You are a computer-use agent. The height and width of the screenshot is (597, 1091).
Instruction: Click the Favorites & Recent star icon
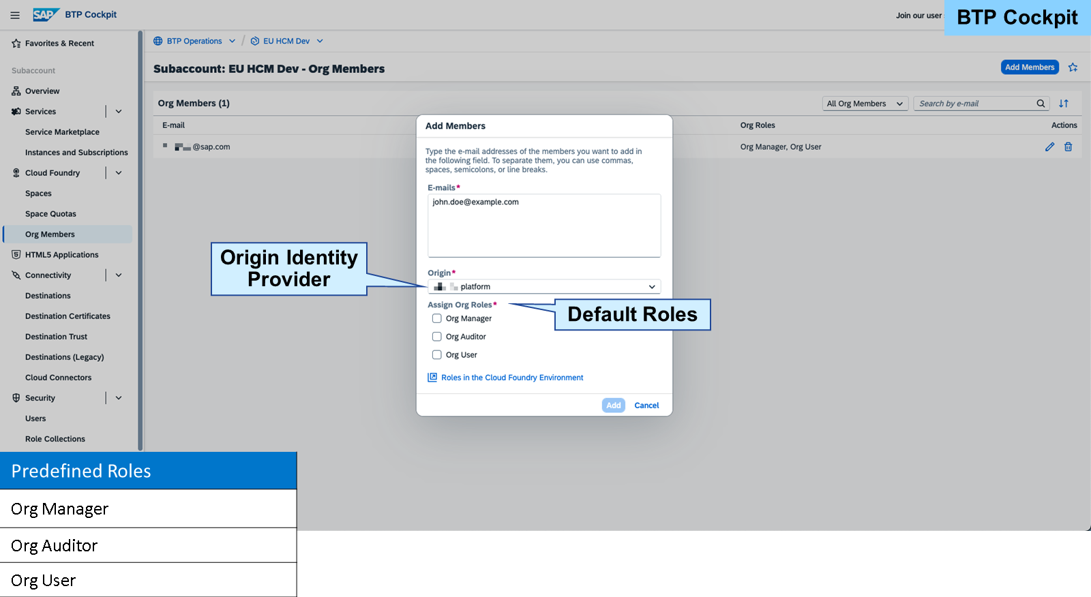pos(16,44)
